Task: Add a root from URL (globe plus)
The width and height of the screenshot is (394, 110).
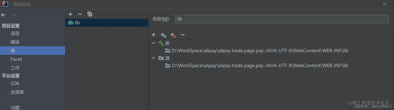Action: [x=163, y=35]
